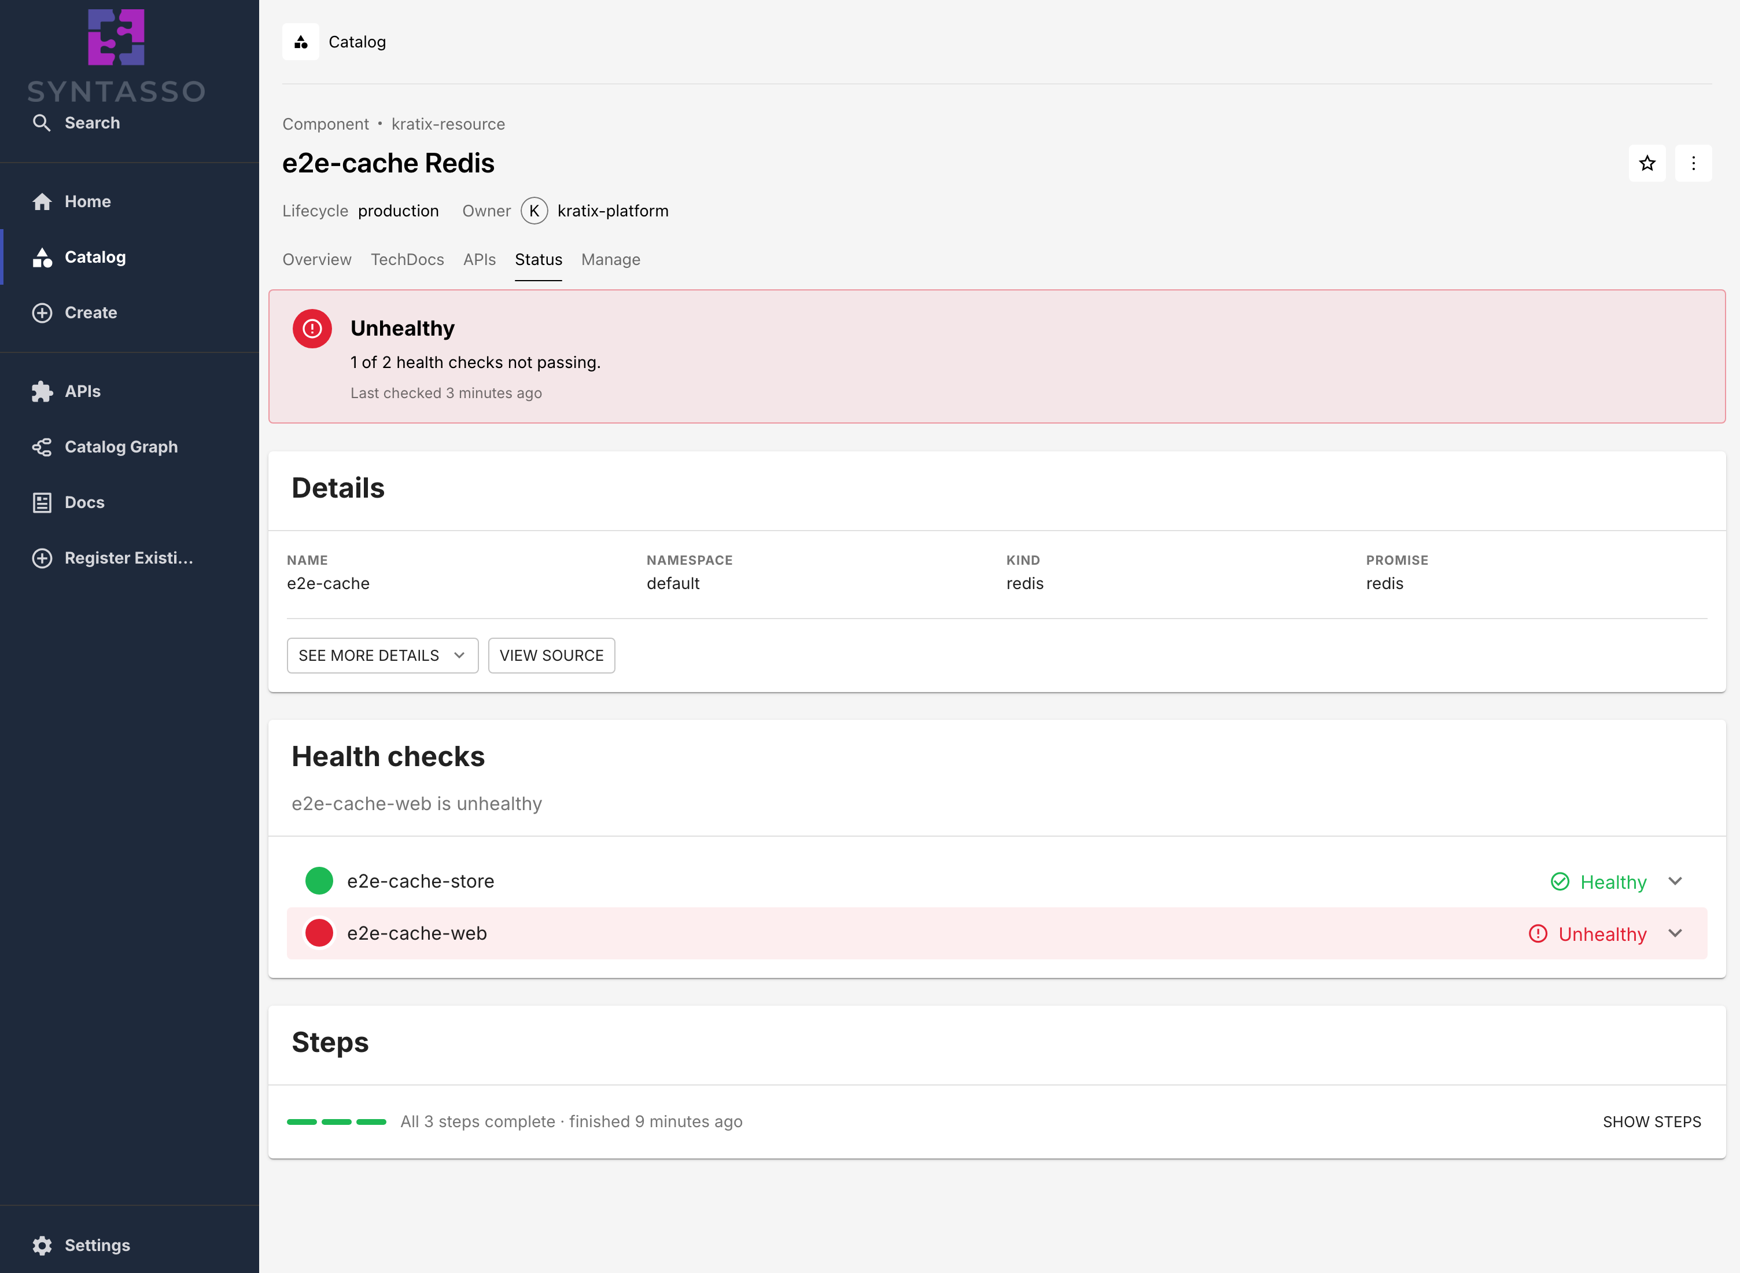This screenshot has width=1740, height=1273.
Task: Open Docs from the sidebar
Action: click(84, 502)
